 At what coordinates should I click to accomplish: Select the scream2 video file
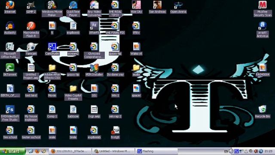click(73, 49)
